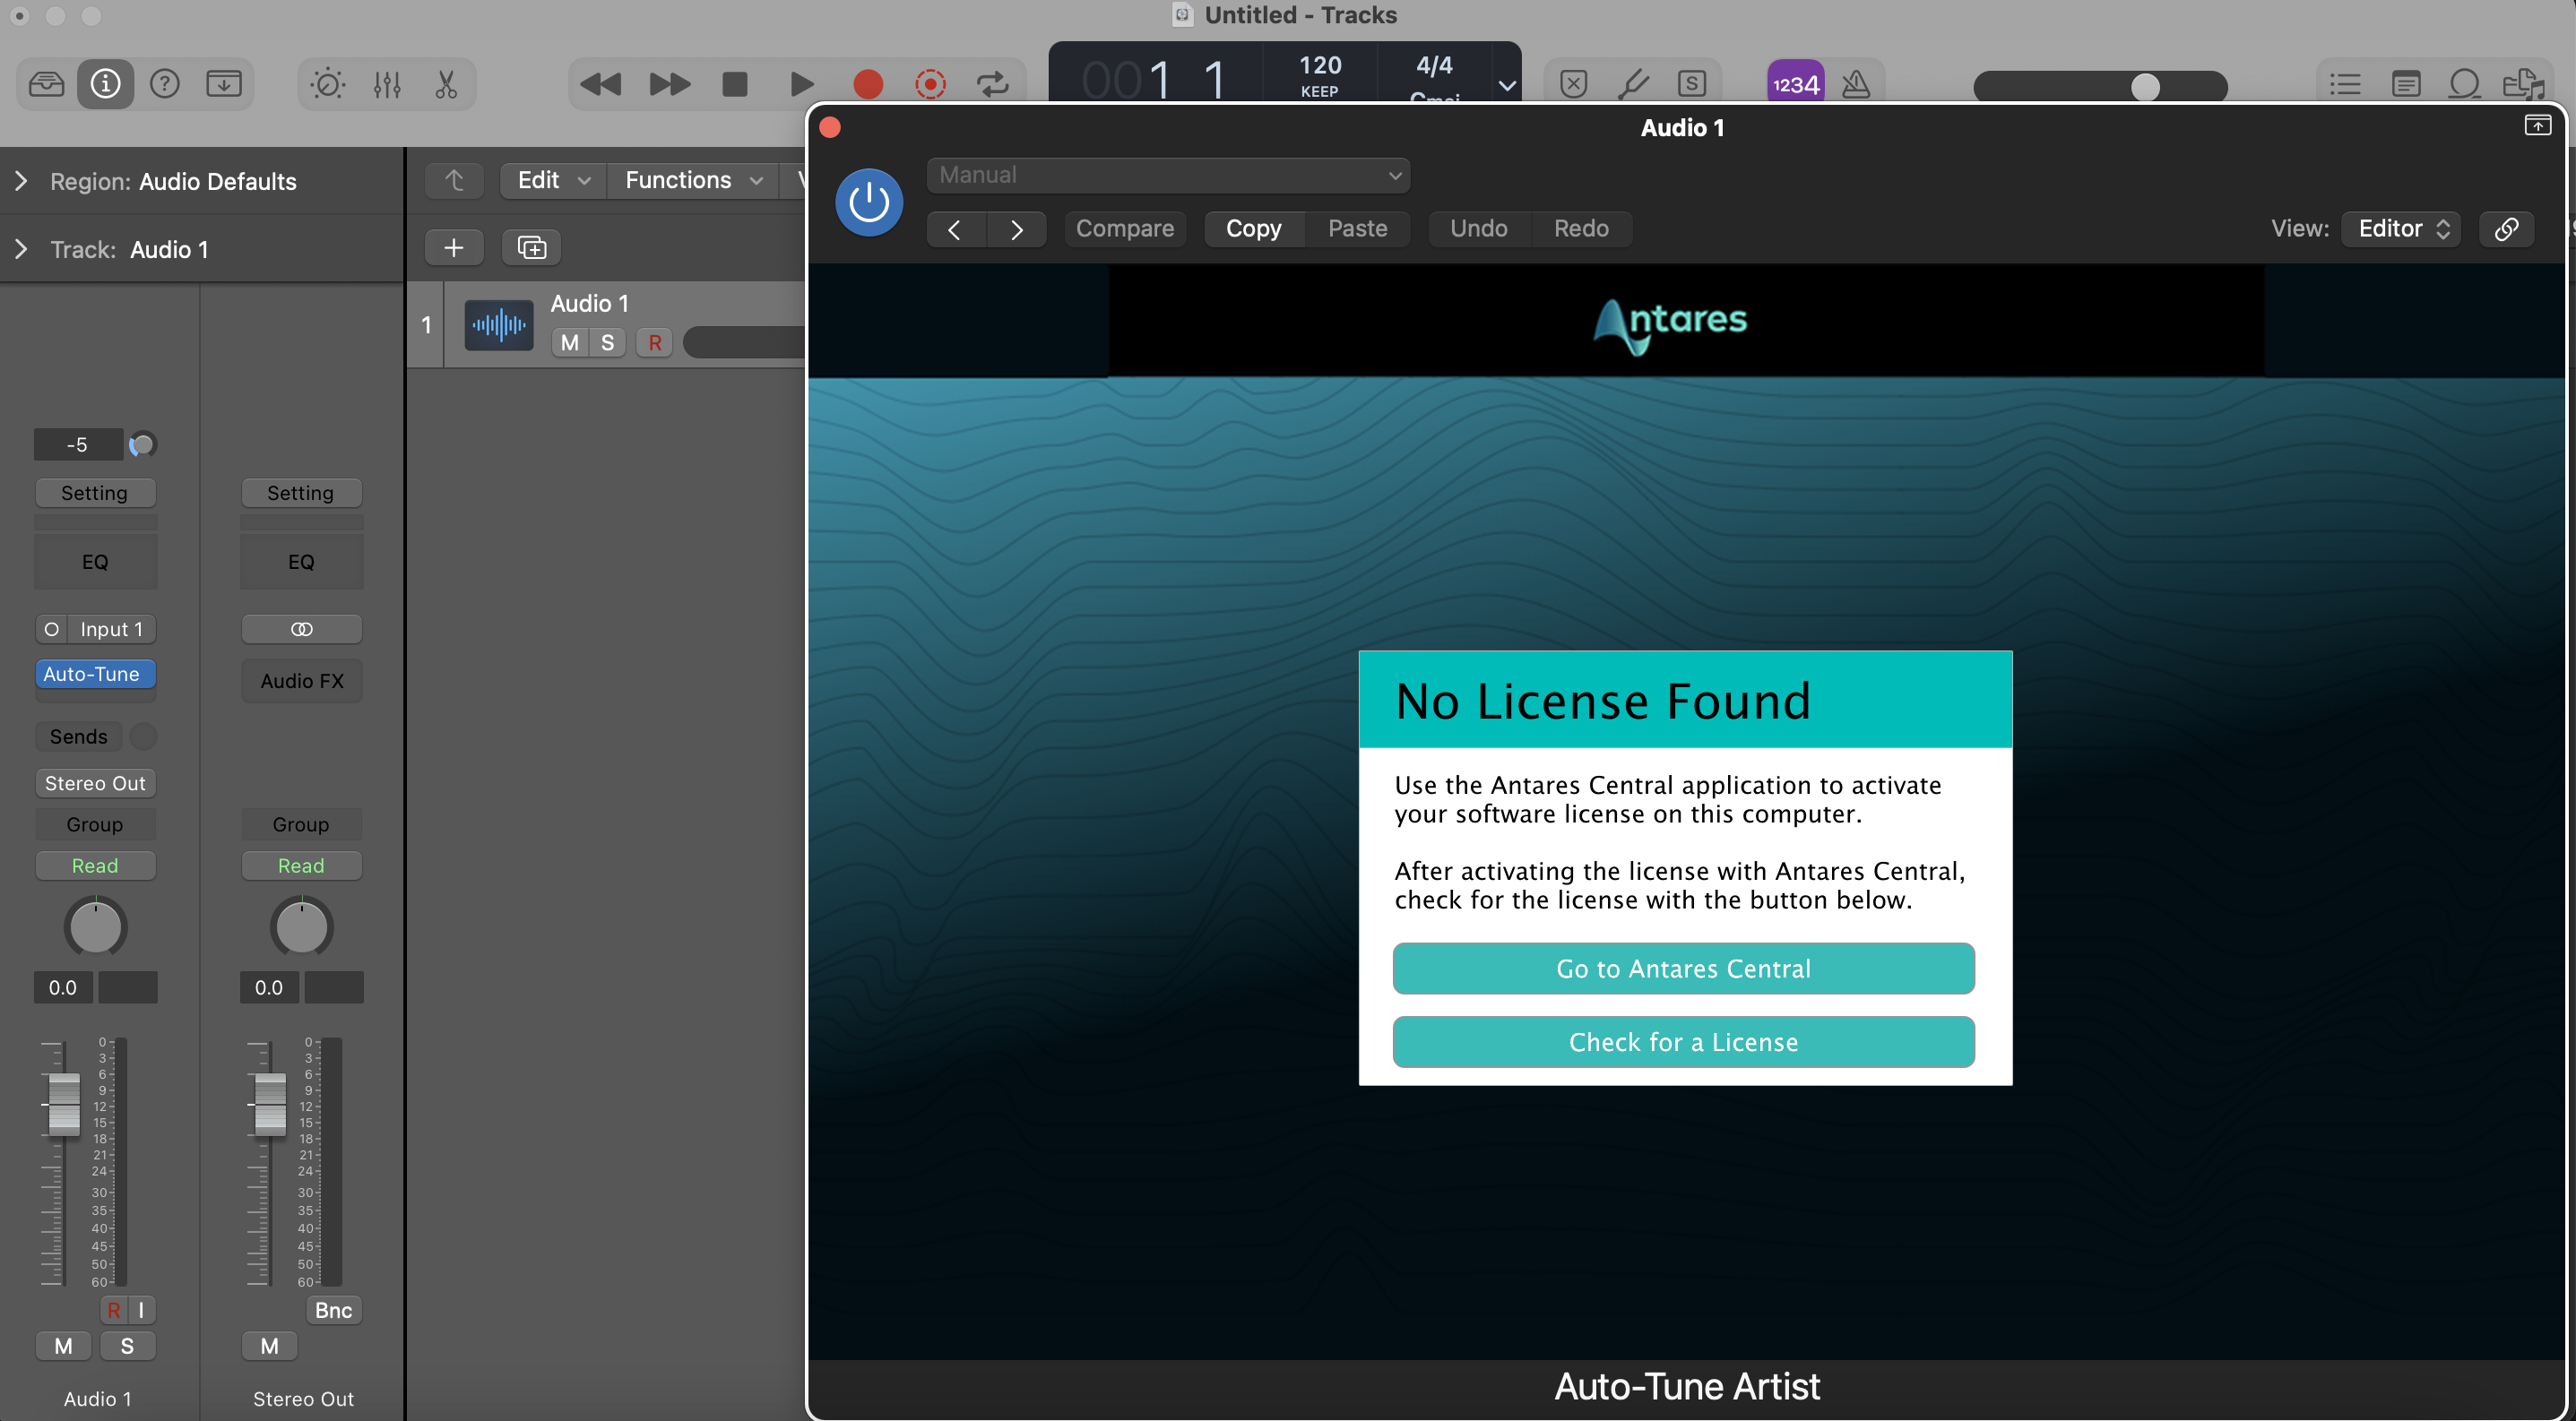Image resolution: width=2576 pixels, height=1421 pixels.
Task: Adjust the Audio 1 pan knob
Action: tap(95, 927)
